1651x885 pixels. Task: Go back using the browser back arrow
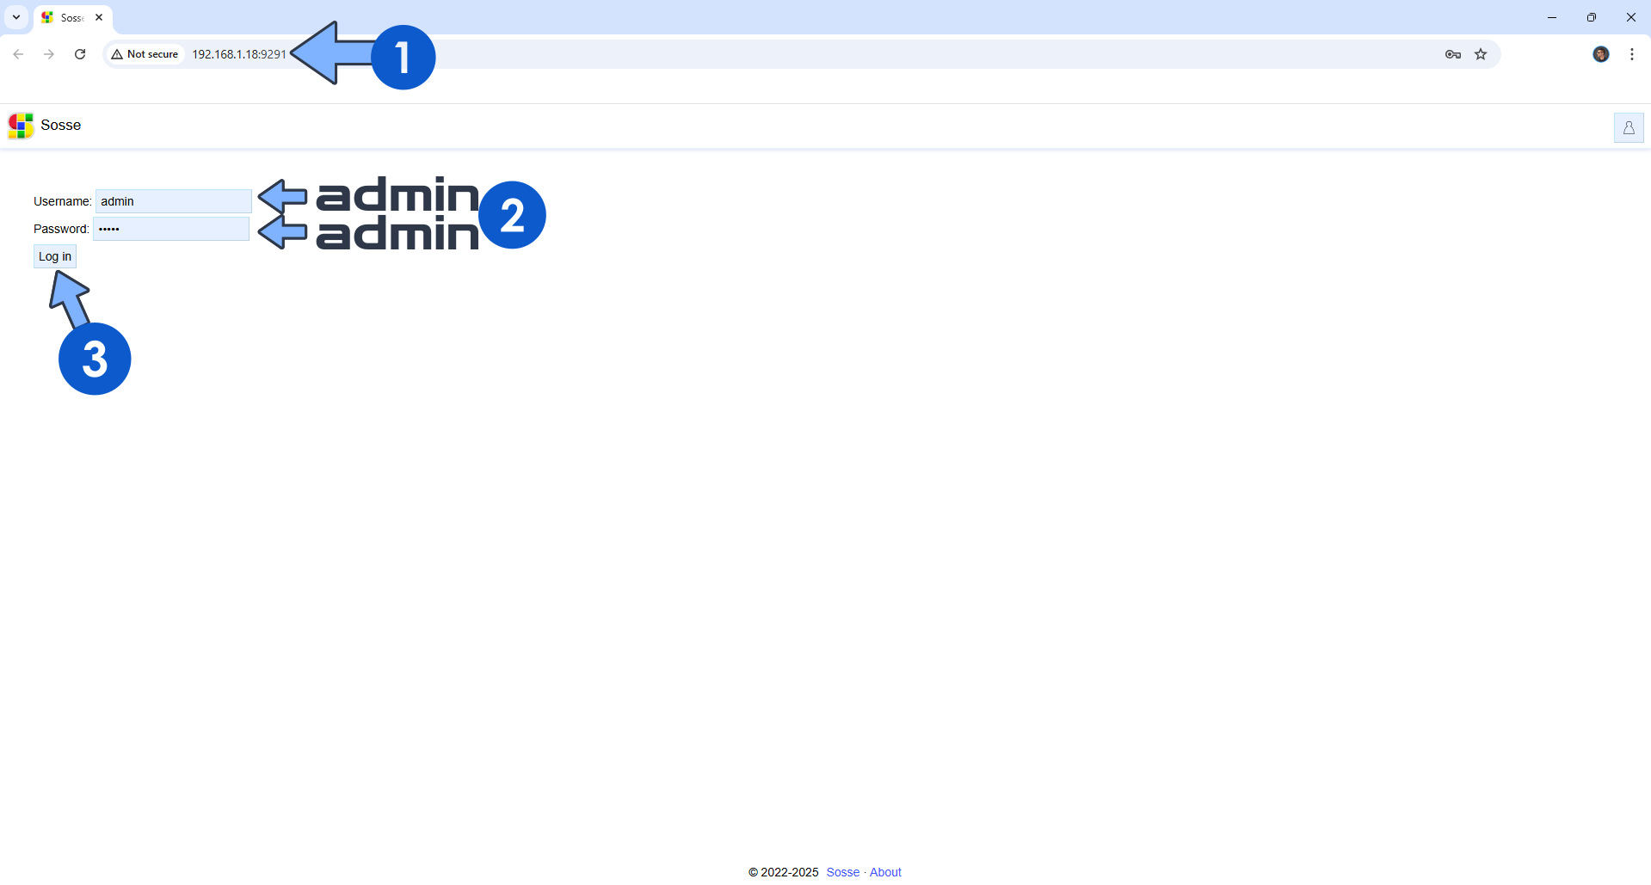tap(18, 54)
